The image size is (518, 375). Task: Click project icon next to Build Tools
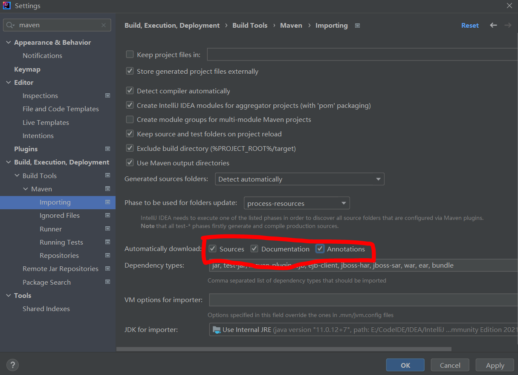coord(107,176)
